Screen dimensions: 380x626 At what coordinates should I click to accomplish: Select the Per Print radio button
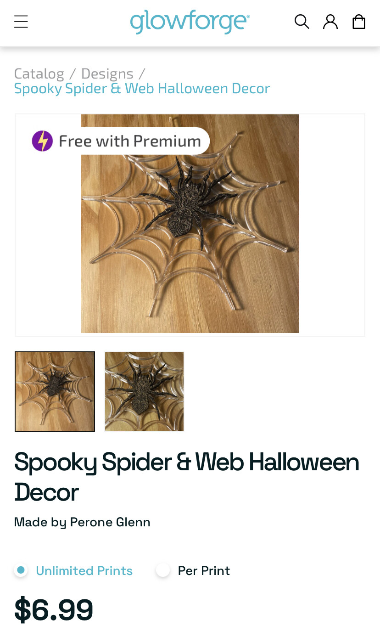[x=162, y=570]
